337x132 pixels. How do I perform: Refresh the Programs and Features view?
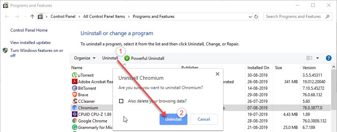pyautogui.click(x=256, y=16)
